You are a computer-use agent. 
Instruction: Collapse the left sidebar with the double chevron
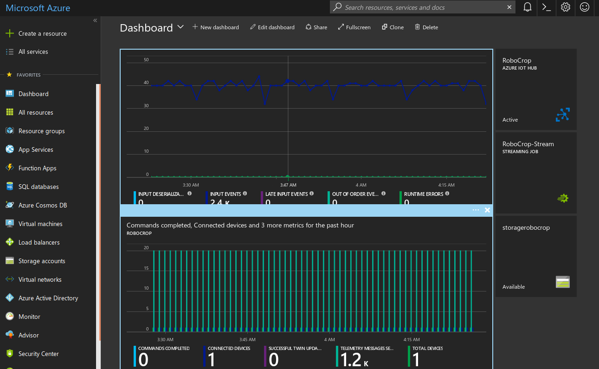click(95, 20)
